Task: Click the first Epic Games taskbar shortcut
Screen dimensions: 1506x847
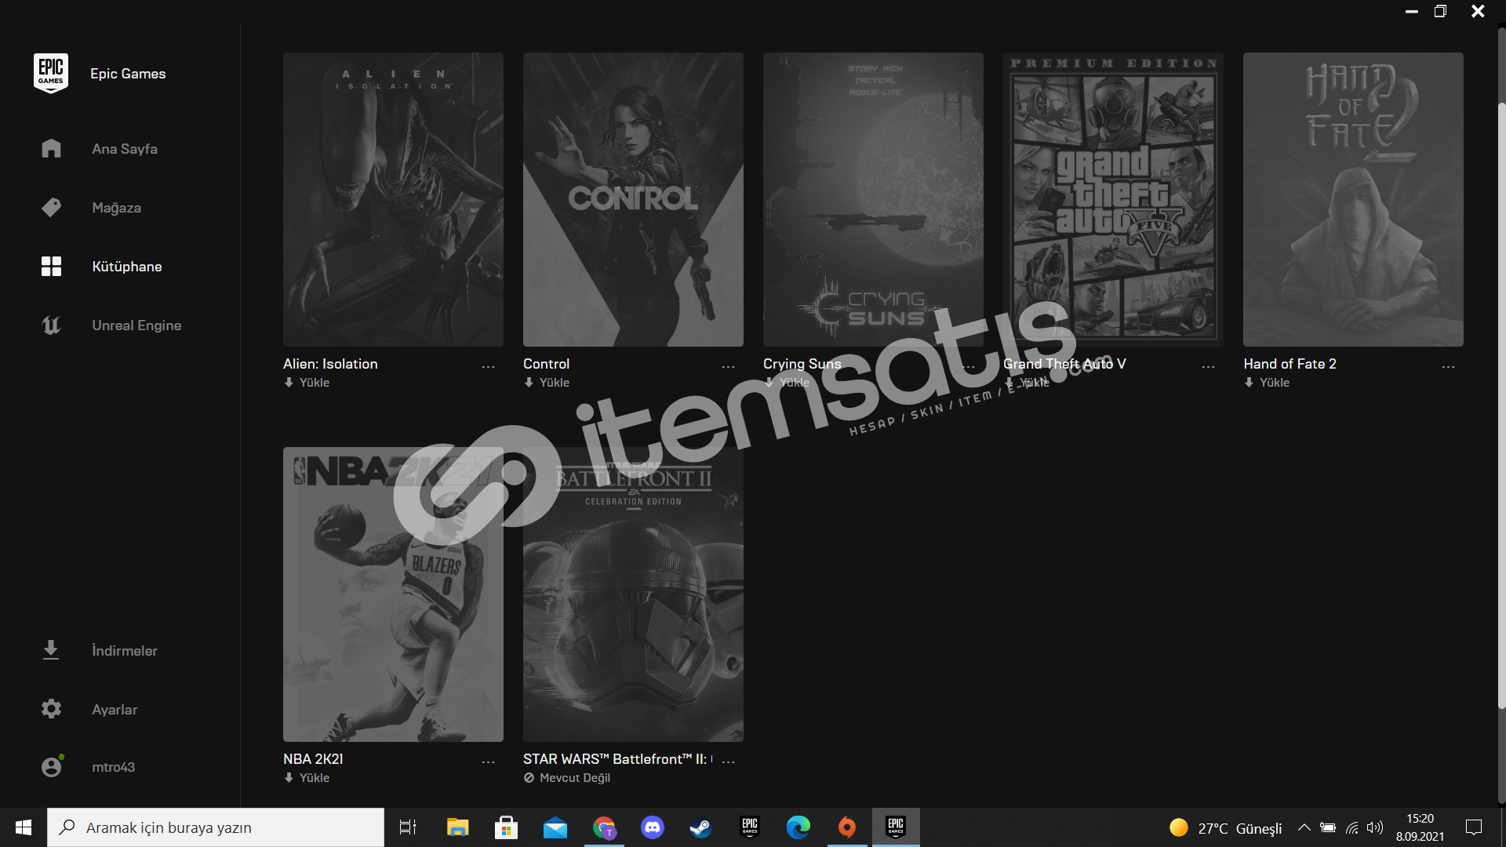Action: point(750,827)
